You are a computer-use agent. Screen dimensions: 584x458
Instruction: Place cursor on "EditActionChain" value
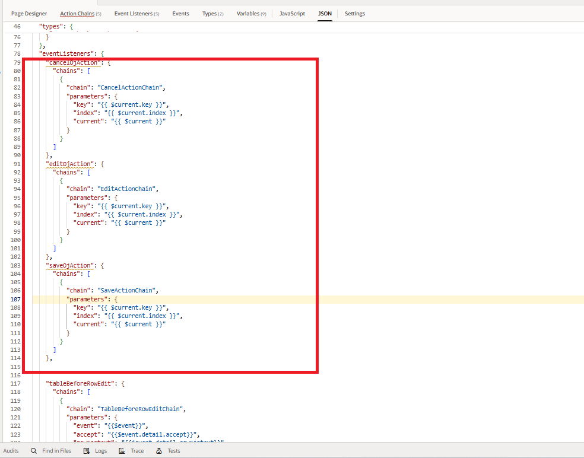(129, 189)
